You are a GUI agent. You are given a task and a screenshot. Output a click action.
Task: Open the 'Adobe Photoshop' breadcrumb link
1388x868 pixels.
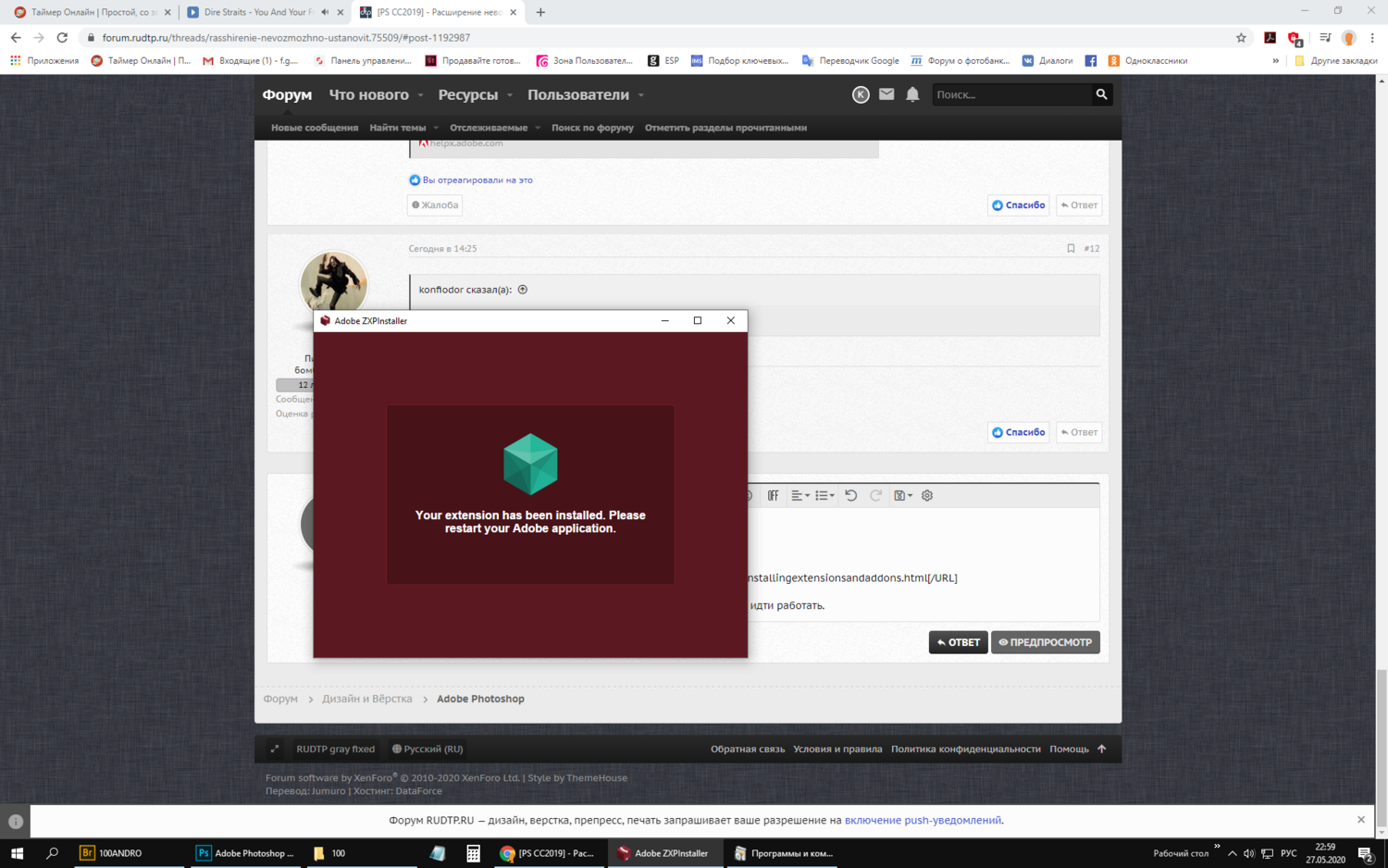(x=480, y=699)
